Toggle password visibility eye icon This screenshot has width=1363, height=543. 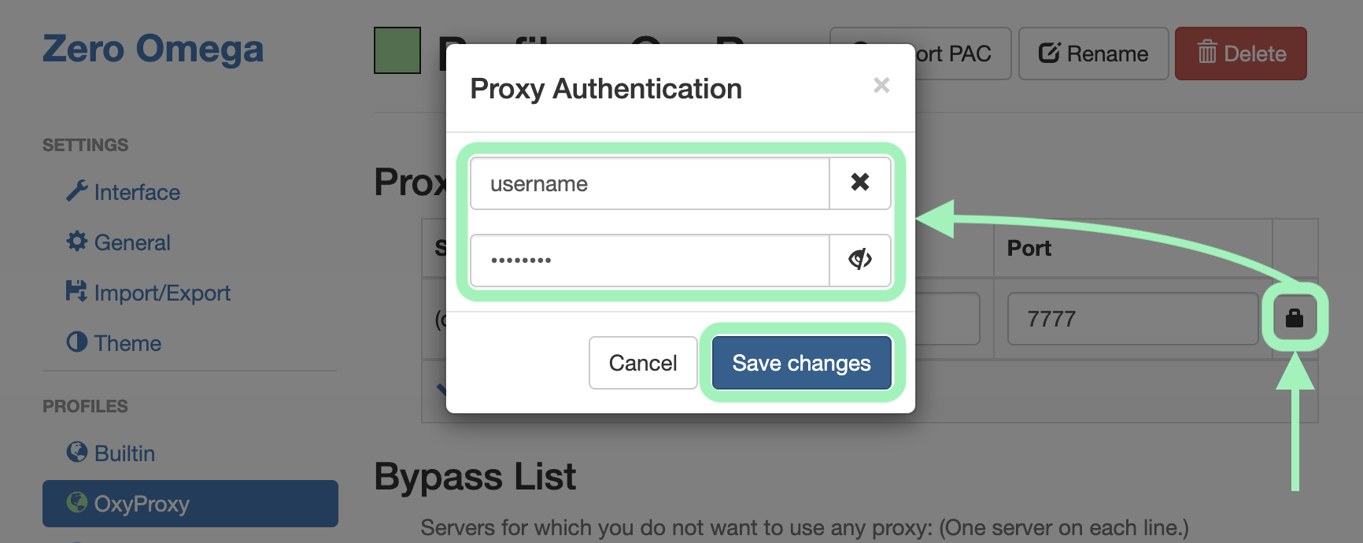(859, 259)
